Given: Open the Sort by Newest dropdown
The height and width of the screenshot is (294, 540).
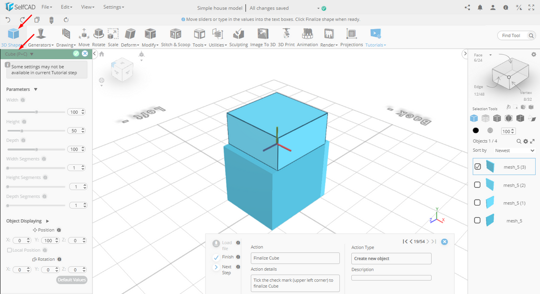Looking at the screenshot, I should (515, 151).
